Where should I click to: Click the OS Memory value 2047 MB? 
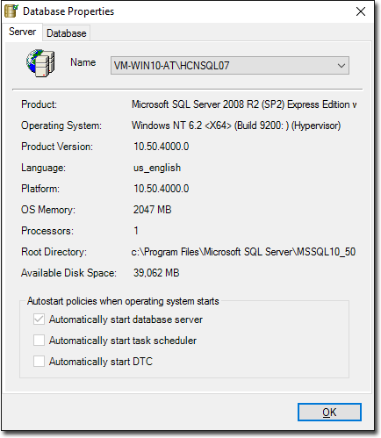coord(153,210)
